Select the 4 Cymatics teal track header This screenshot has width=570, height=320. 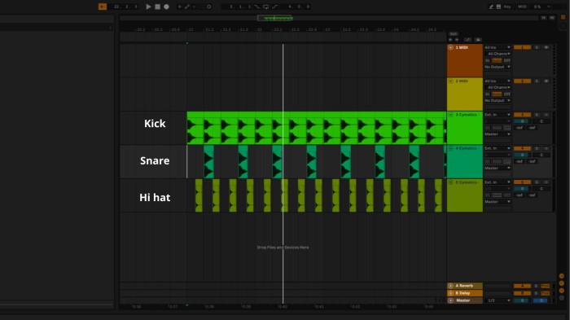coord(465,162)
